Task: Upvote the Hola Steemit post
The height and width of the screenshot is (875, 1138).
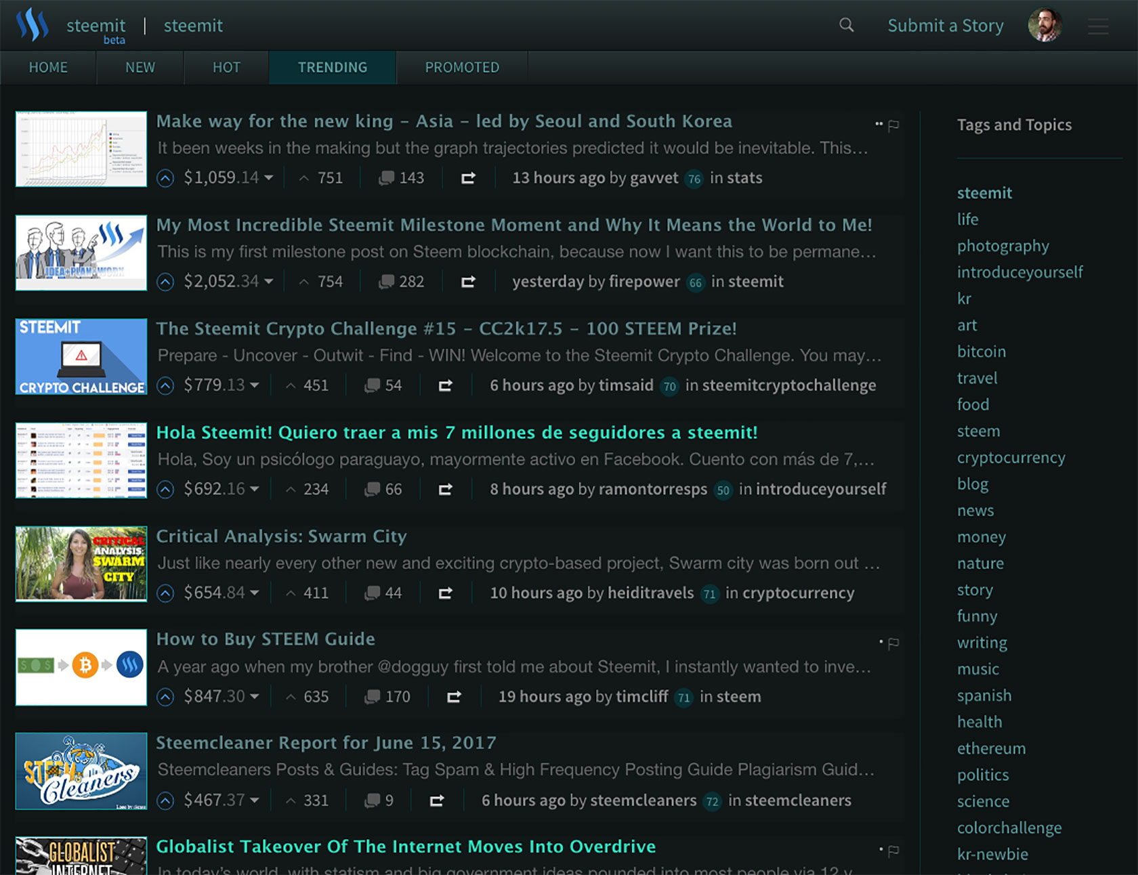Action: point(165,489)
